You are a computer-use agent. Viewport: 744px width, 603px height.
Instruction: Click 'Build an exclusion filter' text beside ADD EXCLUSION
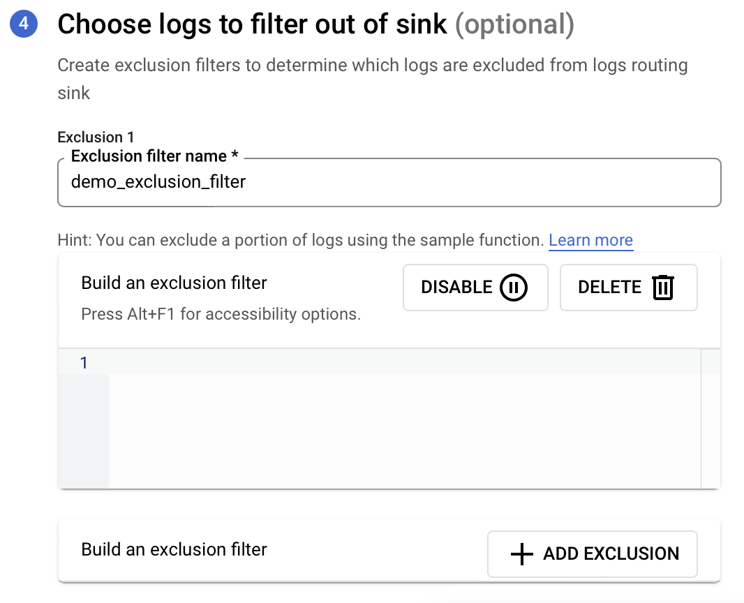coord(174,549)
